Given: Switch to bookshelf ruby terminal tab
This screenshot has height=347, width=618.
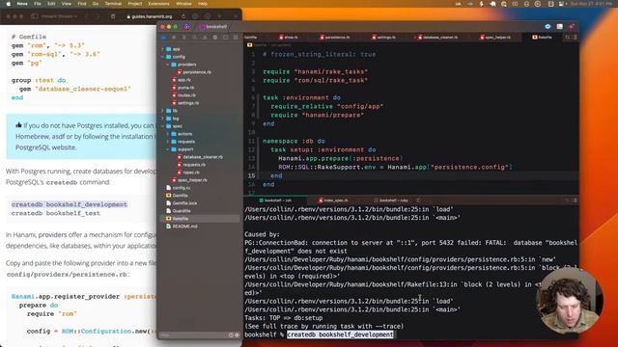Looking at the screenshot, I should coord(390,200).
